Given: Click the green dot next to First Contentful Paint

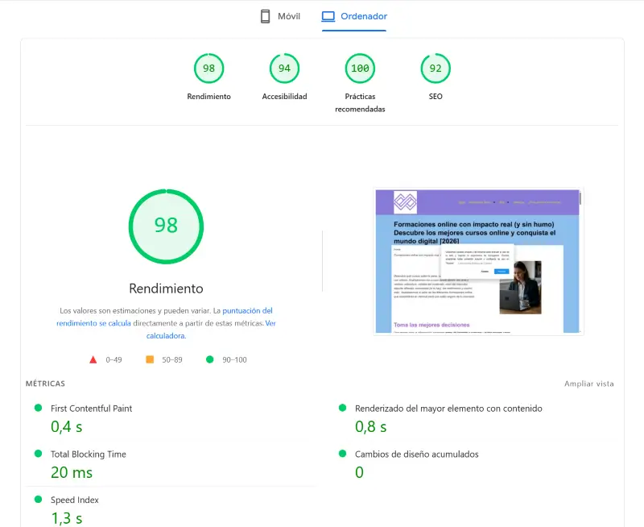Looking at the screenshot, I should click(38, 408).
